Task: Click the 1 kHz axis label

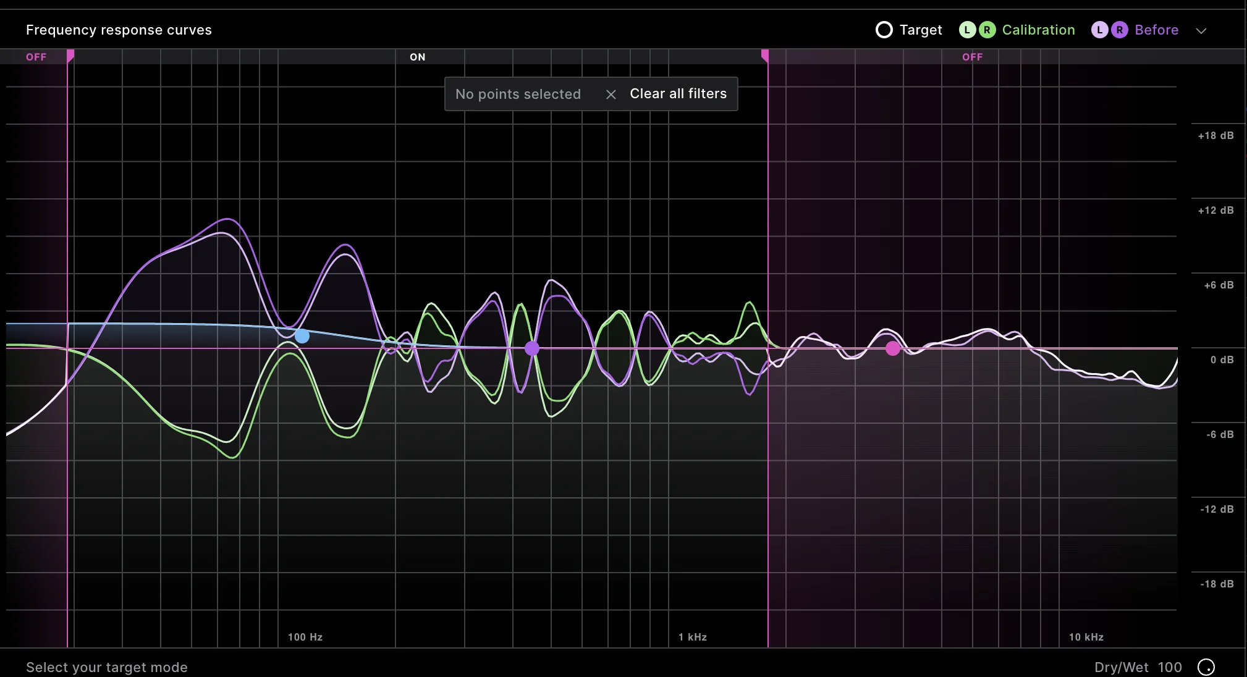Action: click(693, 637)
